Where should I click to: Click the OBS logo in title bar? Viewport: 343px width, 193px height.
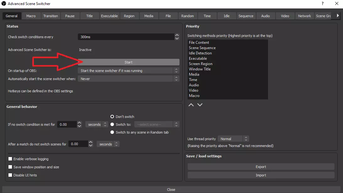click(4, 4)
